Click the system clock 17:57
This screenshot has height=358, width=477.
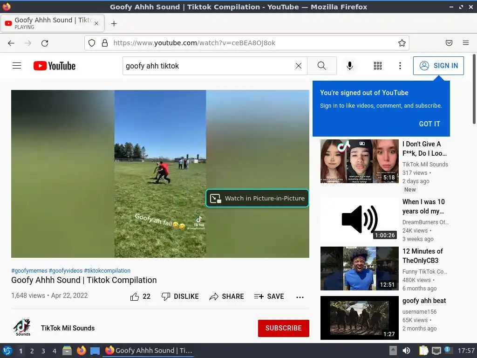pos(466,351)
